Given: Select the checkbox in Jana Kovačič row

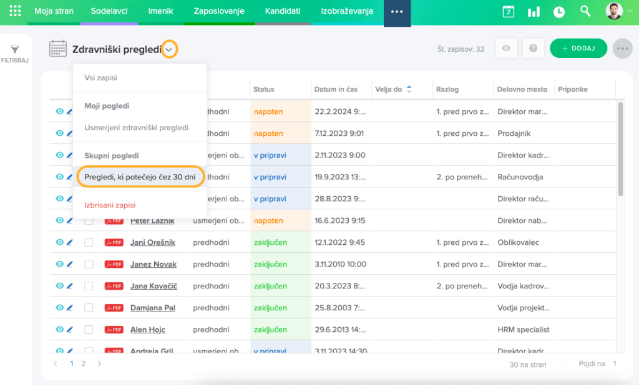Looking at the screenshot, I should point(89,286).
